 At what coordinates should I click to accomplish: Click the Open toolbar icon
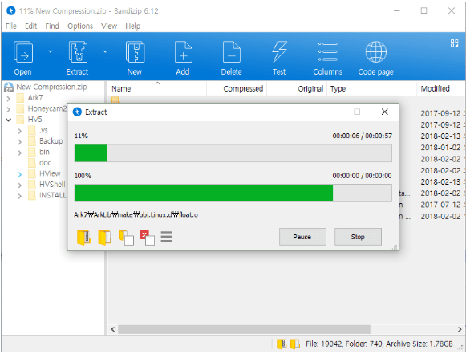(23, 52)
